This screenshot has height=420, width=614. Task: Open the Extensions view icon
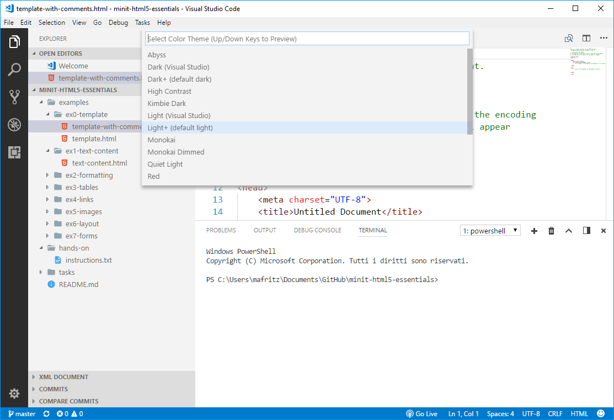click(x=14, y=152)
